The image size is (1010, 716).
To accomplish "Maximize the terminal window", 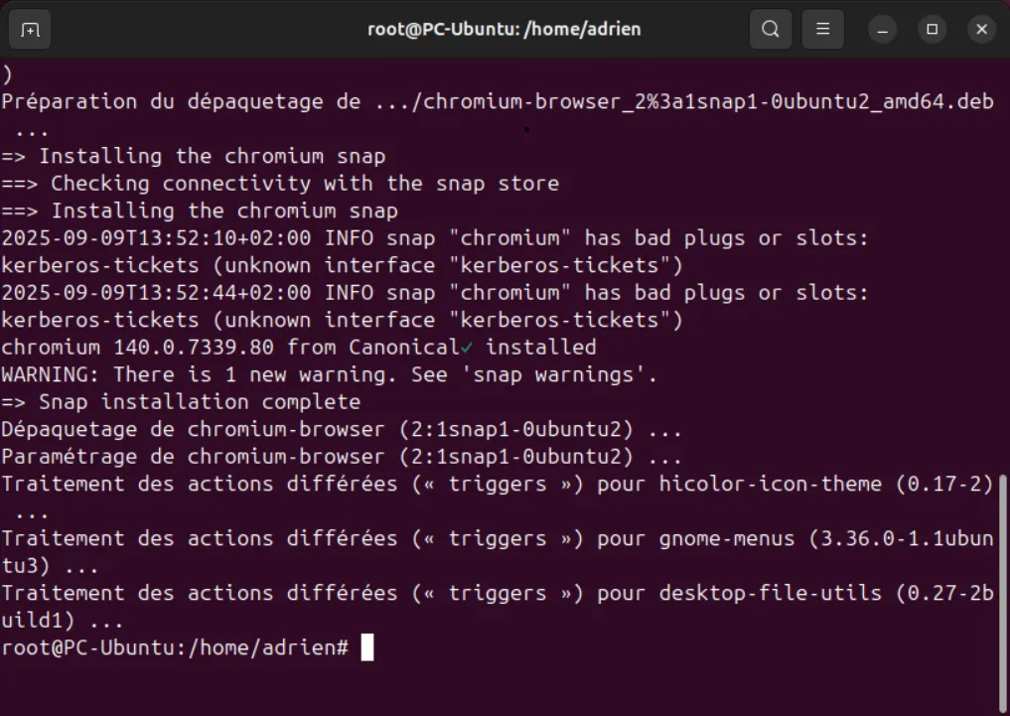I will 933,30.
